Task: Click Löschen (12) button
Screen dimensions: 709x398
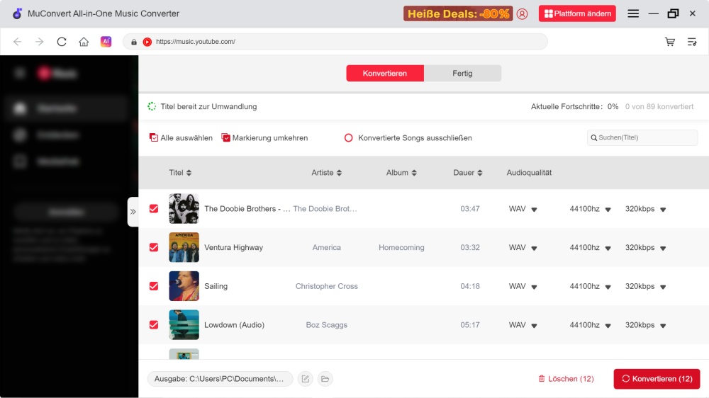Action: [x=566, y=379]
